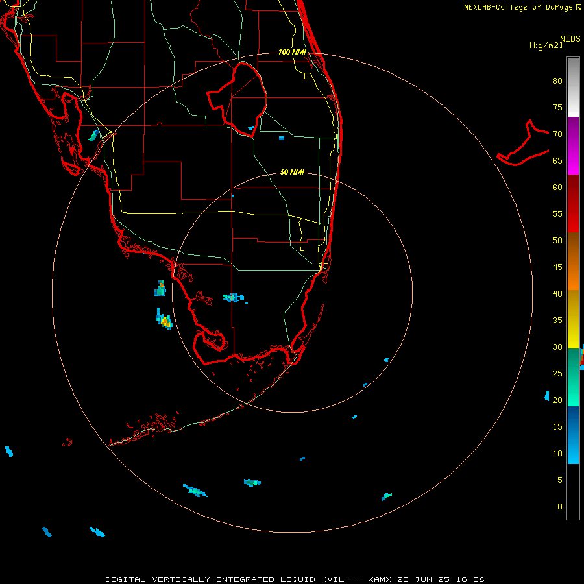Click the scale value 20
Screen dimensions: 584x584
tap(557, 400)
